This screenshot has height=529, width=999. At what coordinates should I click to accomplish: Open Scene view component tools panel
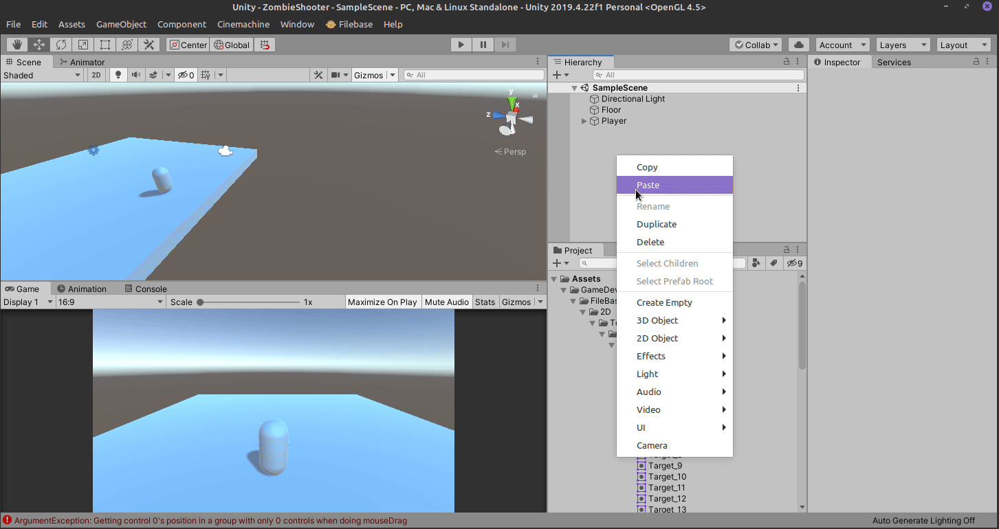(x=318, y=75)
